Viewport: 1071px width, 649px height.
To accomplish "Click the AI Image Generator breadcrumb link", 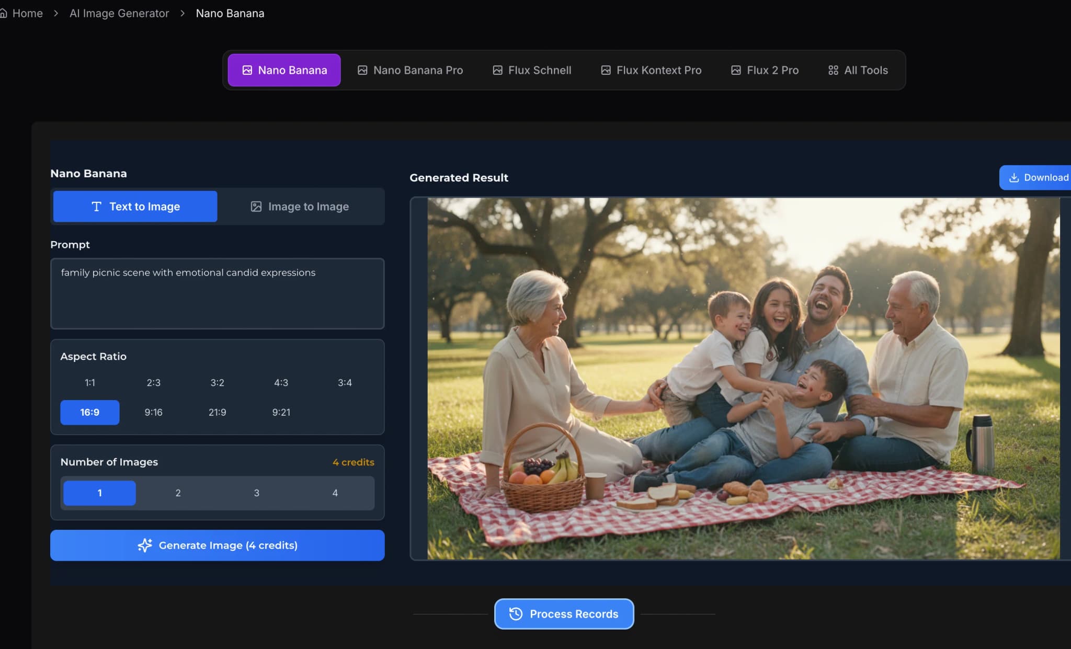I will [119, 14].
